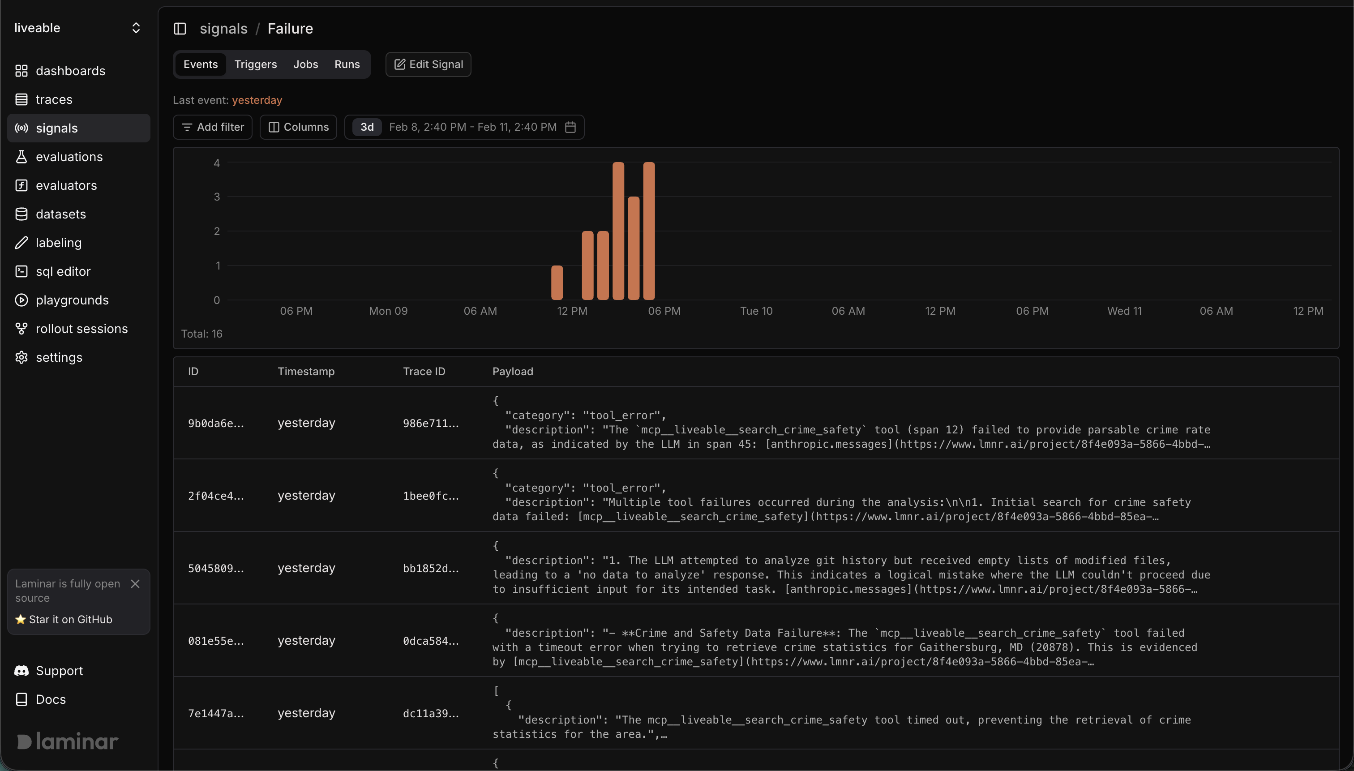
Task: Open the evaluations section
Action: [x=69, y=156]
